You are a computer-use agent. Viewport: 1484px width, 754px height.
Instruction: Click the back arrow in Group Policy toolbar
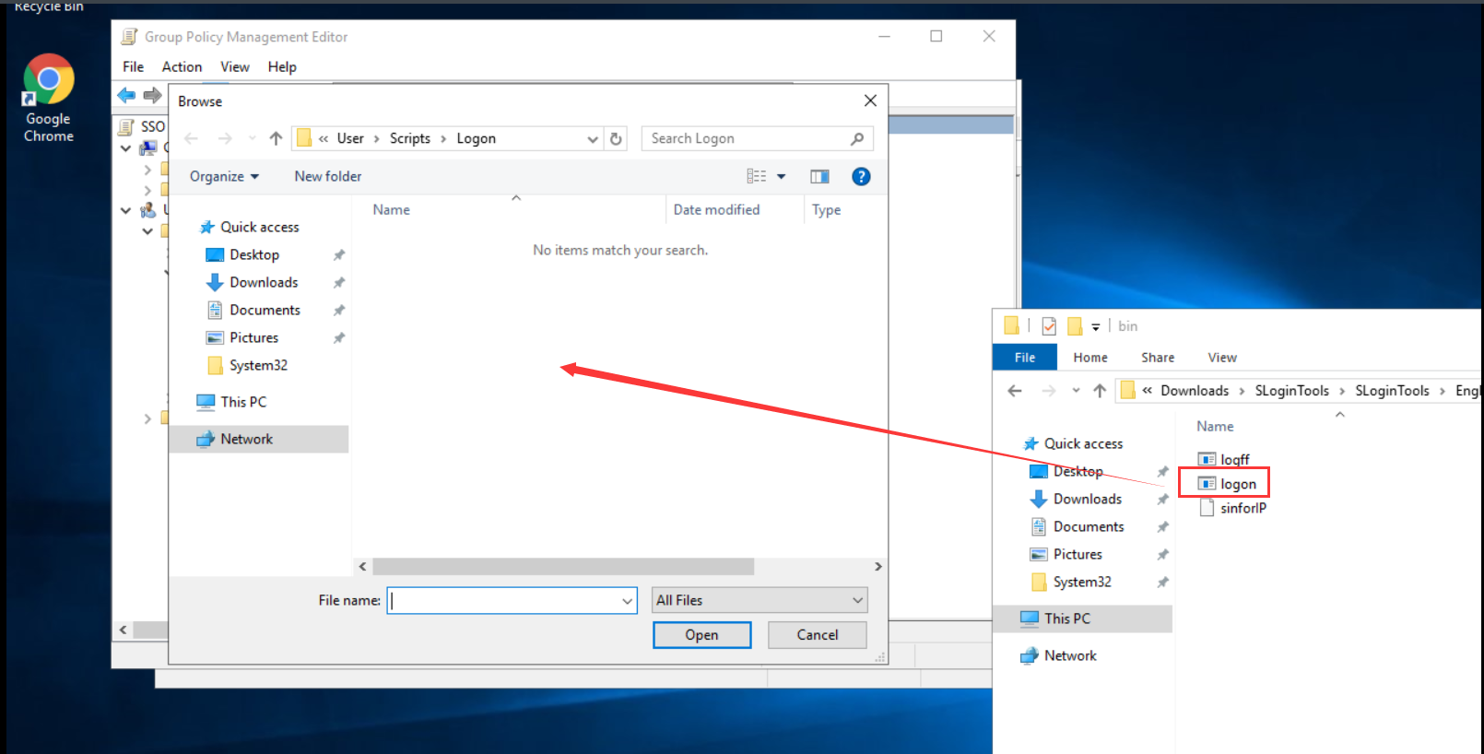(x=126, y=95)
